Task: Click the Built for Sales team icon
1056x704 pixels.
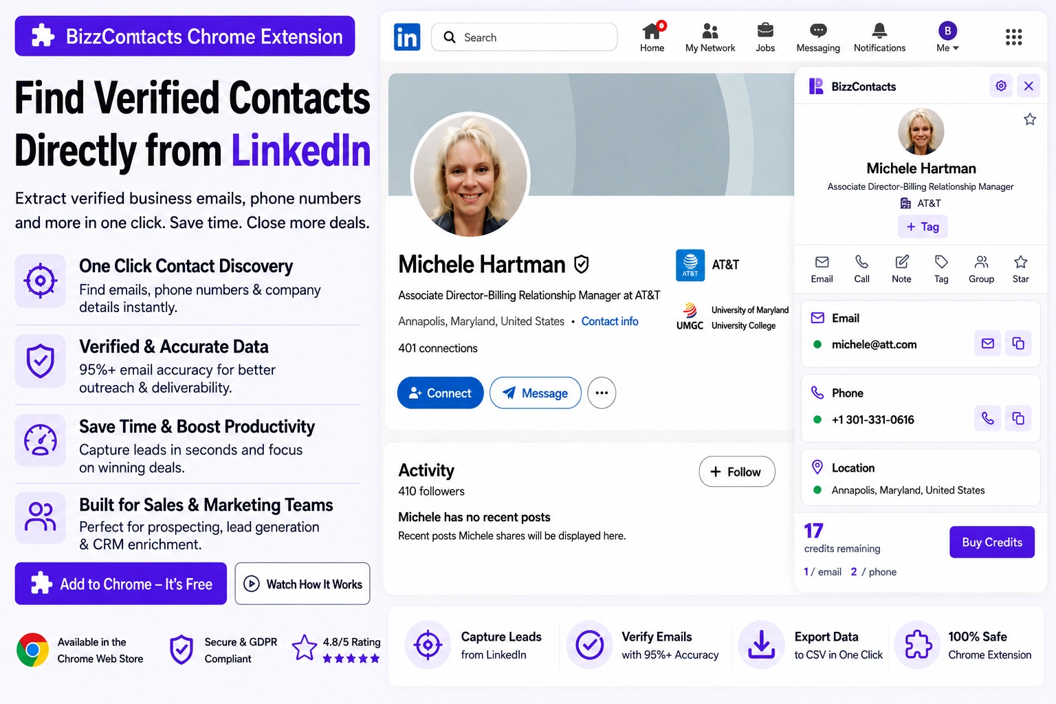Action: pos(41,518)
